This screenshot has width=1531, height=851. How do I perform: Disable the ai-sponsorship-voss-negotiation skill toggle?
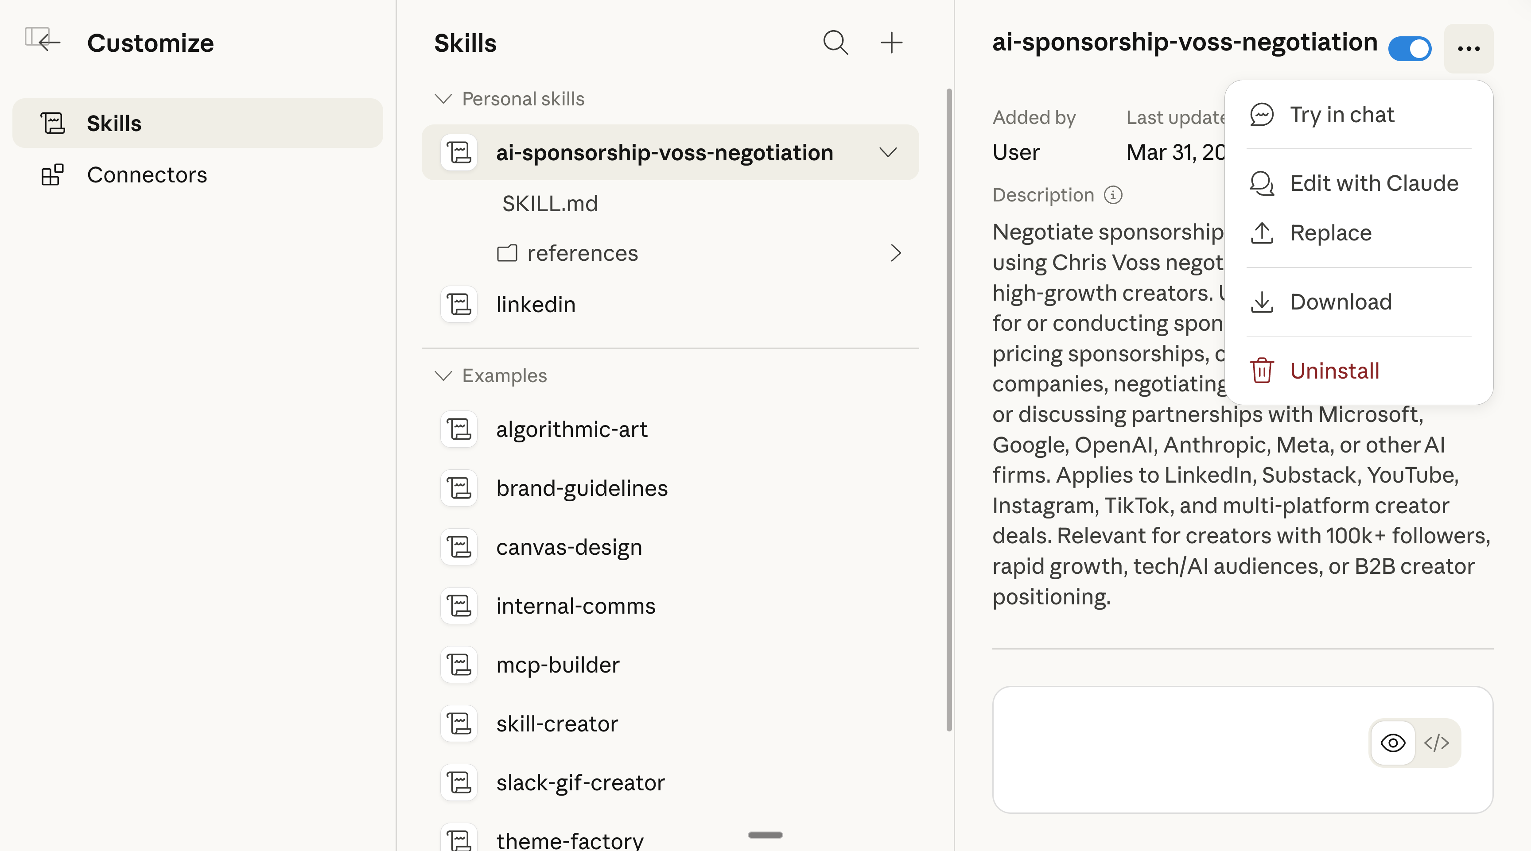click(1410, 49)
